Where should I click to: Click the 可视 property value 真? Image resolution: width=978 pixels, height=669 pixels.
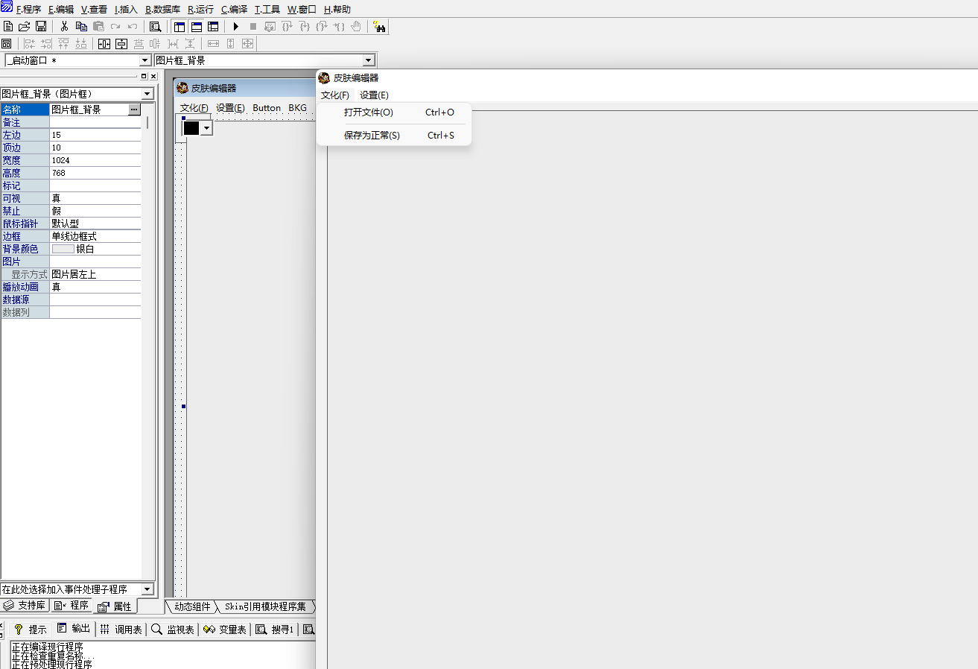(x=95, y=199)
